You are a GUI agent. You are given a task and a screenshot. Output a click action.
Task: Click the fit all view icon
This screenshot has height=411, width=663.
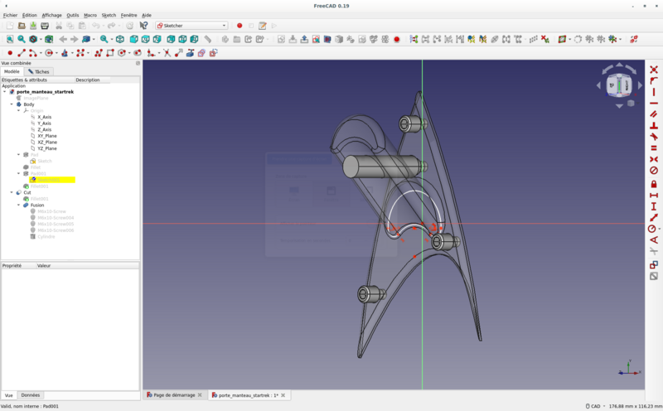(x=10, y=39)
